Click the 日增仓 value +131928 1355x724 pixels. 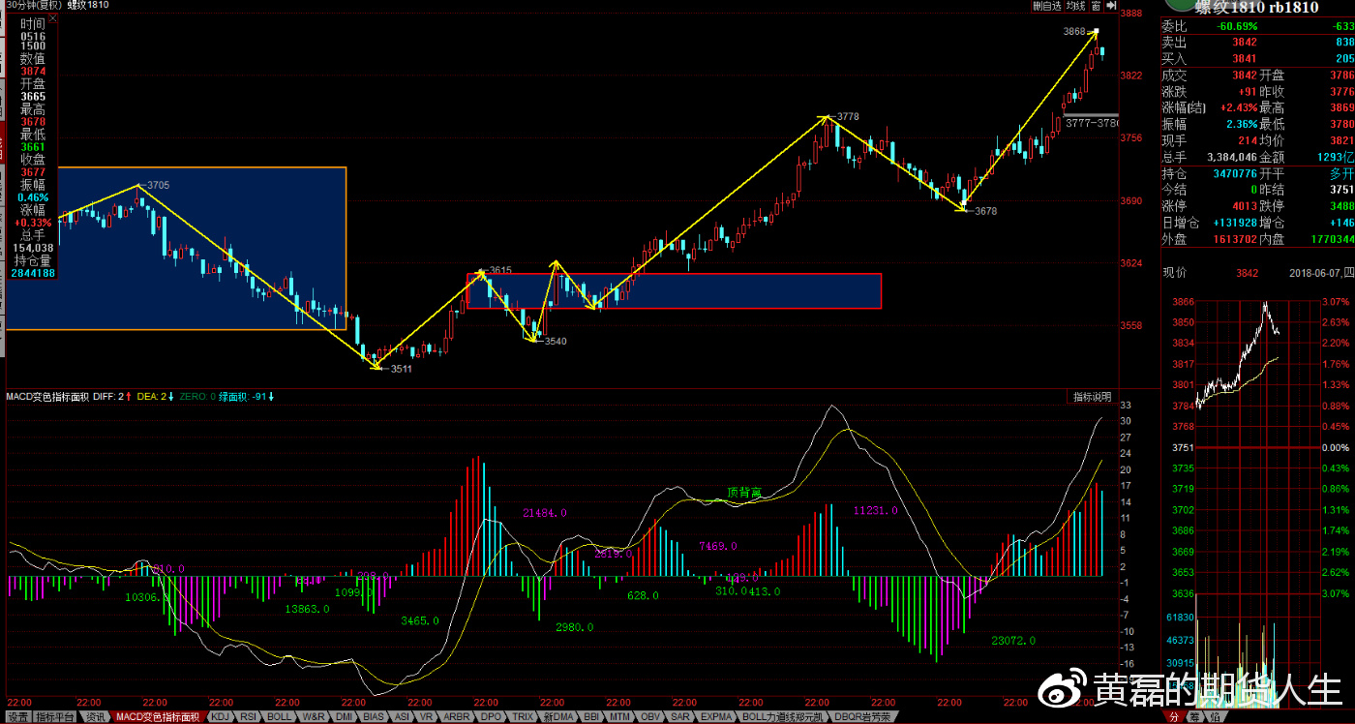tap(1237, 222)
